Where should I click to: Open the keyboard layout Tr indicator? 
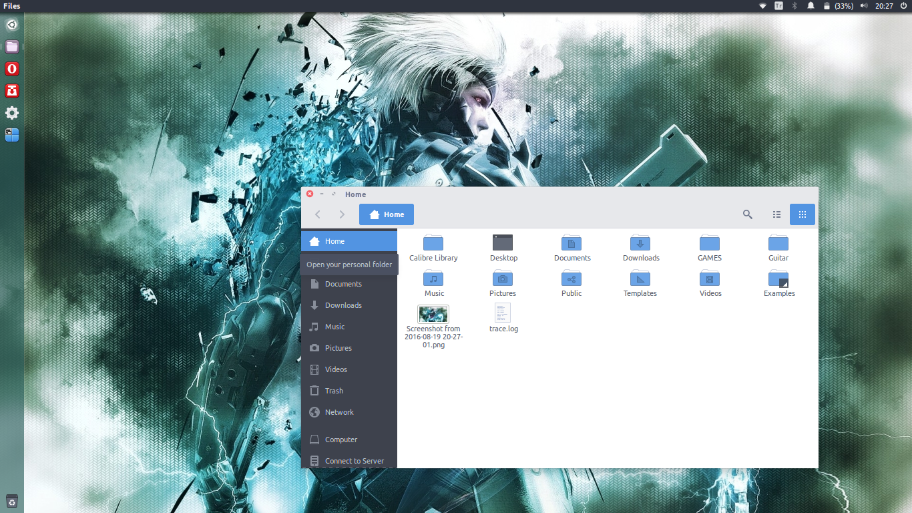click(778, 6)
